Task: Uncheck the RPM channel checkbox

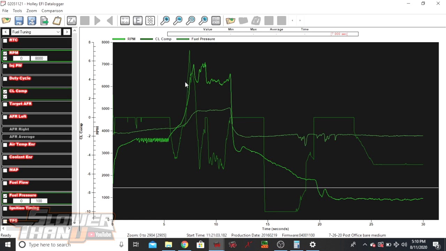Action: 5,53
